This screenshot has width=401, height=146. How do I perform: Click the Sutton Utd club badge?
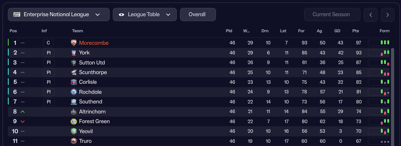pos(74,63)
